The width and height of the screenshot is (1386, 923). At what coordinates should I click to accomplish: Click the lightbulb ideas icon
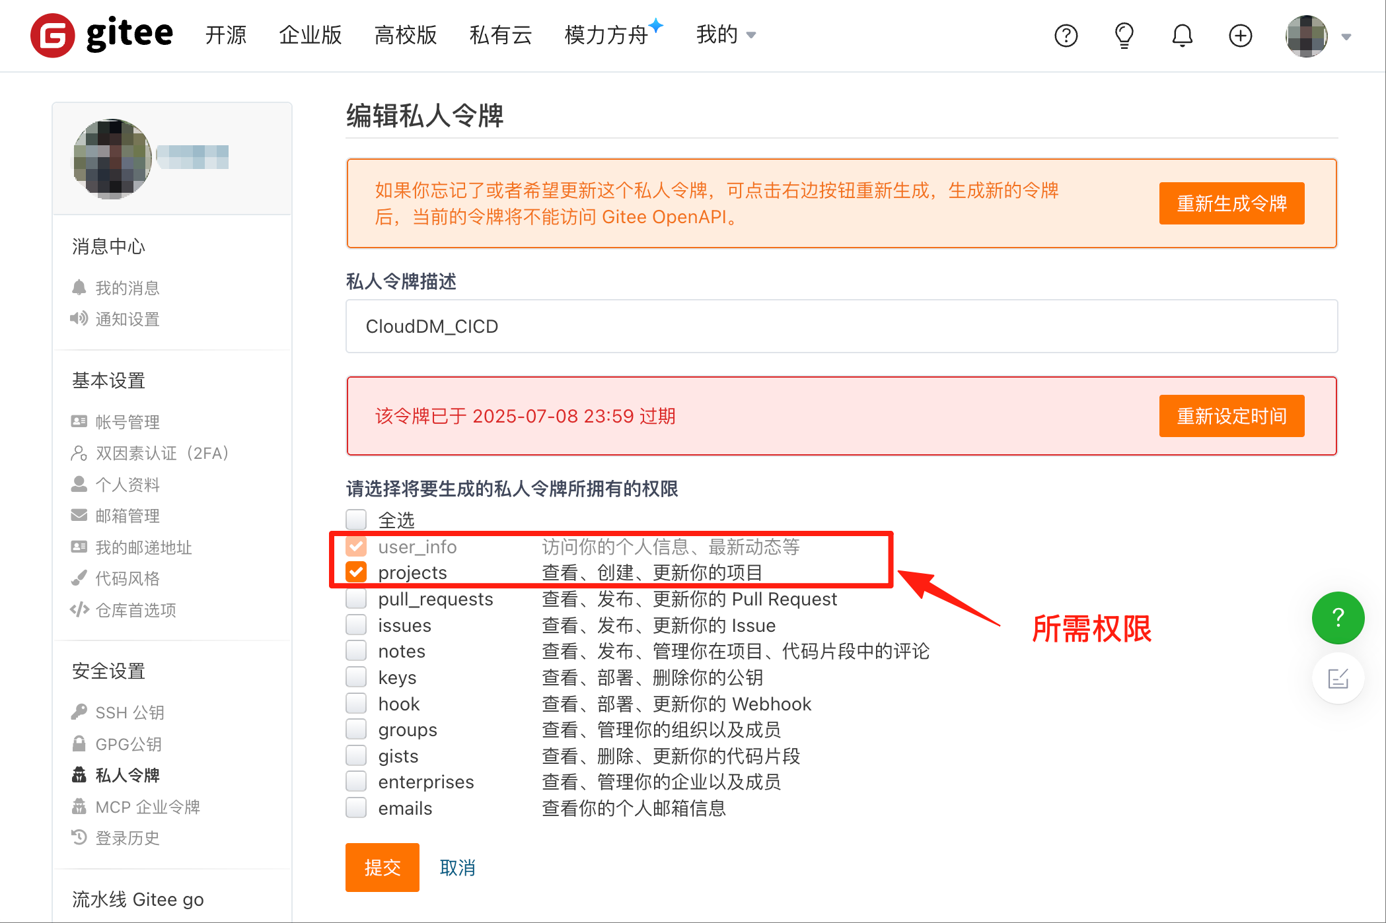1124,36
